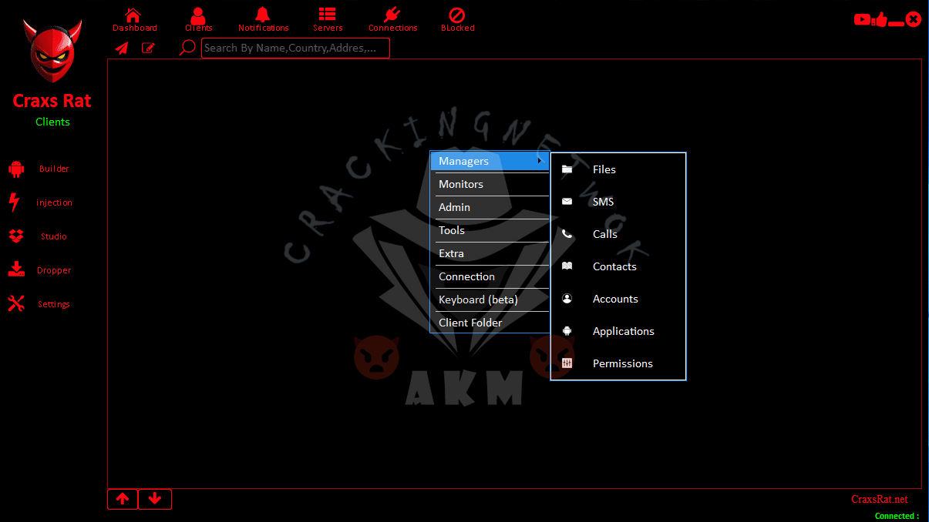Click the red up arrow button

[x=123, y=499]
